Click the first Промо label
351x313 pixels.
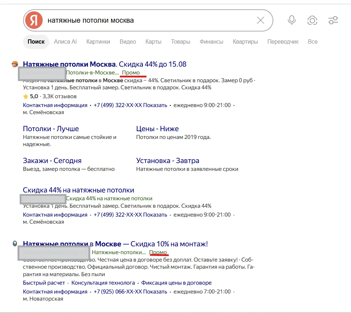[131, 72]
